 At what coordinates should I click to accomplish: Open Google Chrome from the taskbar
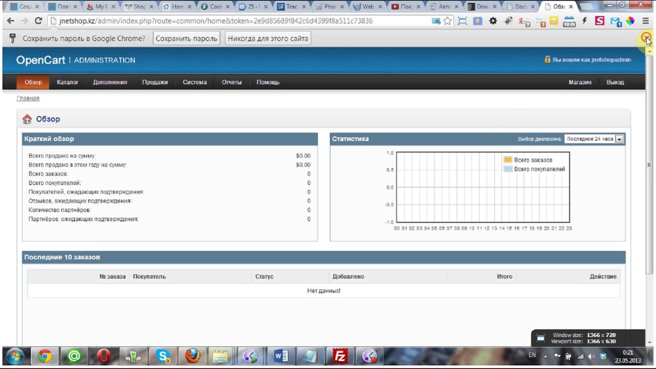point(45,356)
